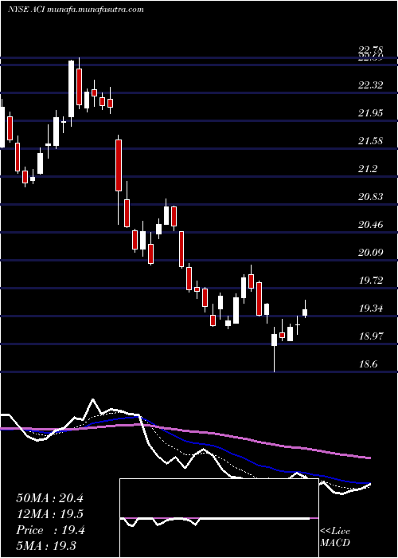Click the last white candlestick near 19.34
Image resolution: width=398 pixels, height=558 pixels.
click(x=305, y=312)
